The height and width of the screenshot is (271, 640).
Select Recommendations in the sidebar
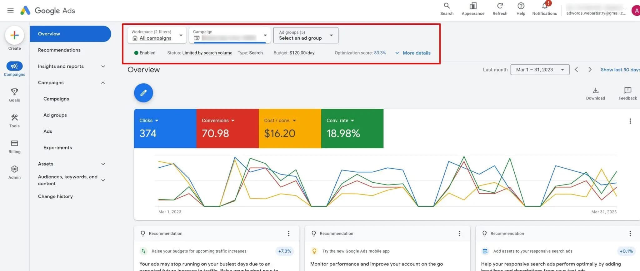(59, 50)
